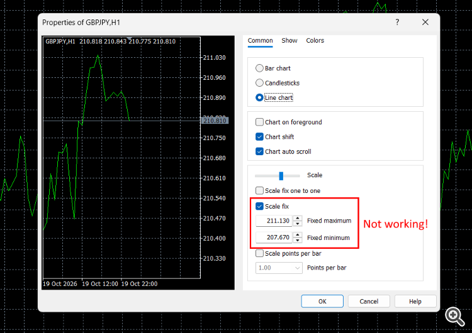Decrease Fixed maximum with down arrow

pyautogui.click(x=298, y=224)
